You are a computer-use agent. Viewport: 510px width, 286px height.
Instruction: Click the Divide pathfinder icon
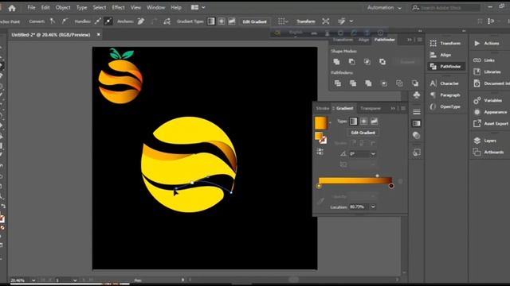(x=338, y=83)
